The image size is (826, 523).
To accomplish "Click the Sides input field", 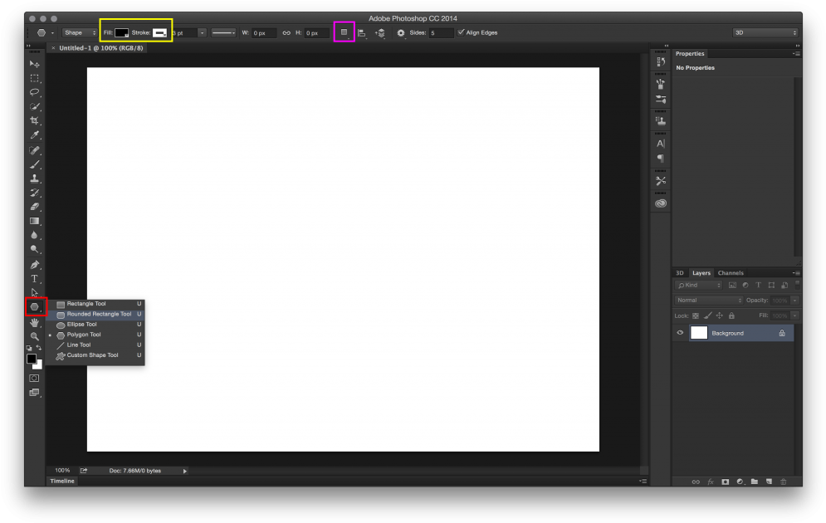I will click(442, 33).
